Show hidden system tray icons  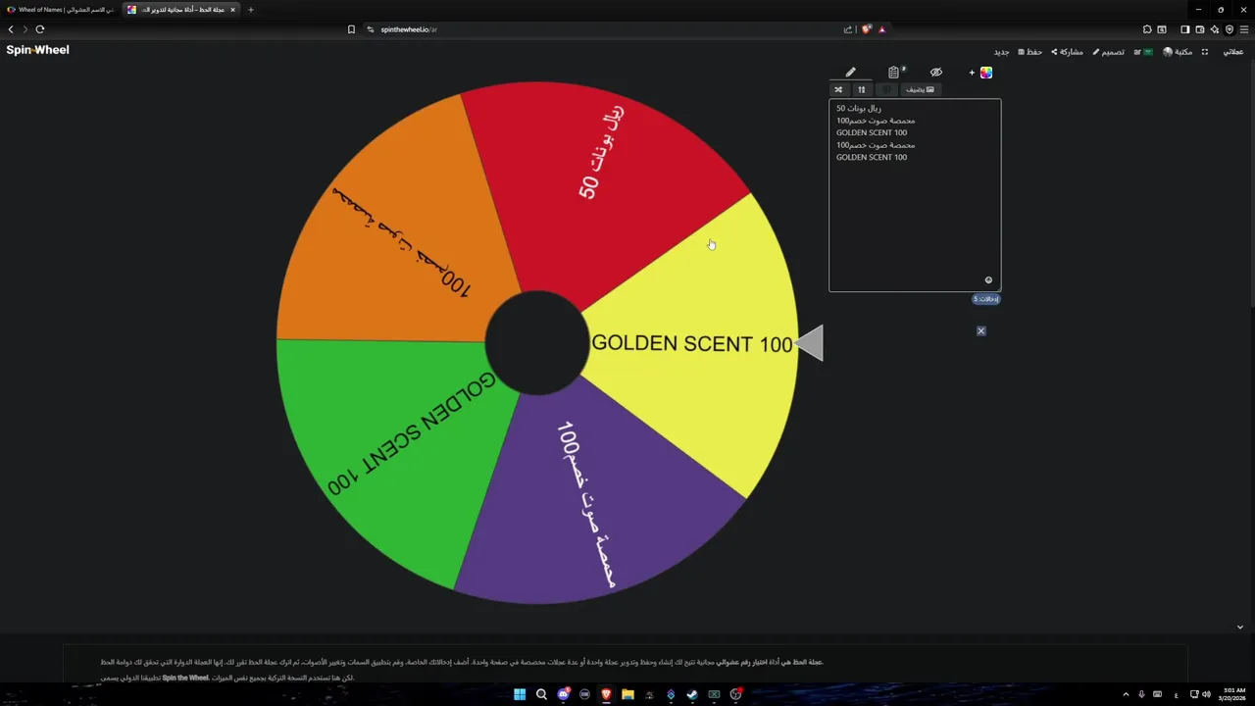1126,695
